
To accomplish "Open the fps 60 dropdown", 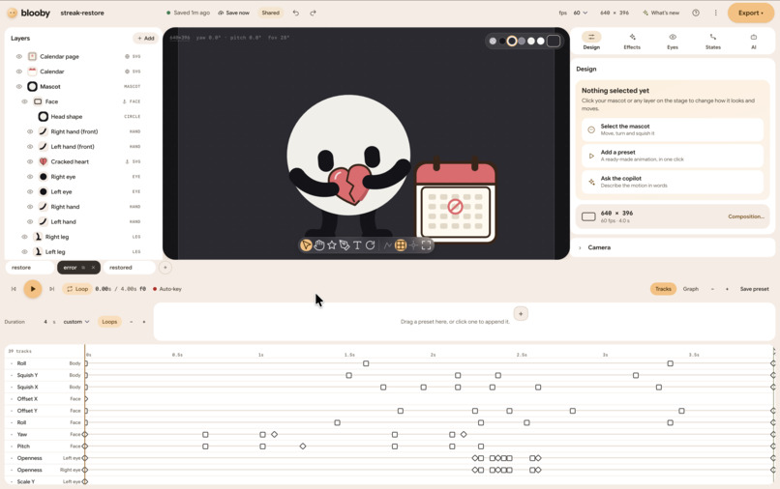I will tap(580, 13).
